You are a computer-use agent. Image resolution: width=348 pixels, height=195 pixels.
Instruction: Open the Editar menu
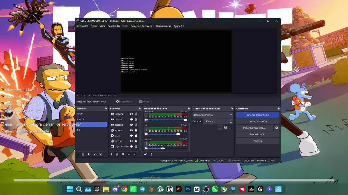coord(94,26)
